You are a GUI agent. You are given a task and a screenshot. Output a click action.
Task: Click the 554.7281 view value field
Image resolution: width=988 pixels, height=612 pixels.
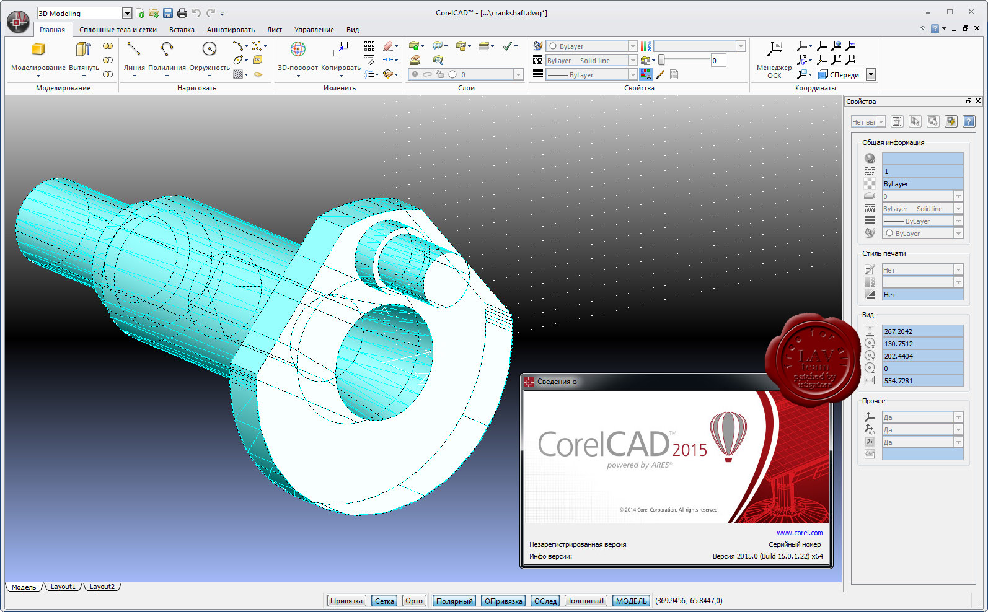tap(922, 381)
